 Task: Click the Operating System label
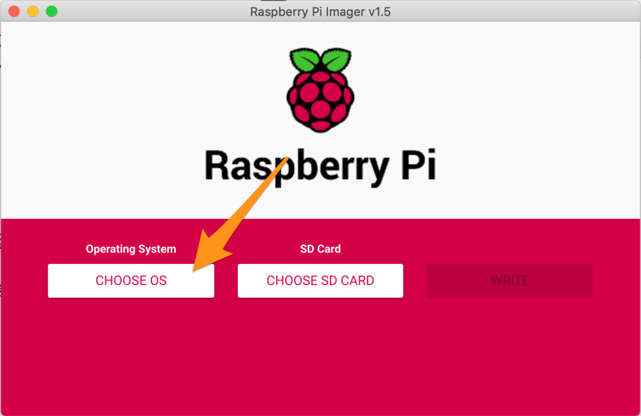tap(131, 249)
